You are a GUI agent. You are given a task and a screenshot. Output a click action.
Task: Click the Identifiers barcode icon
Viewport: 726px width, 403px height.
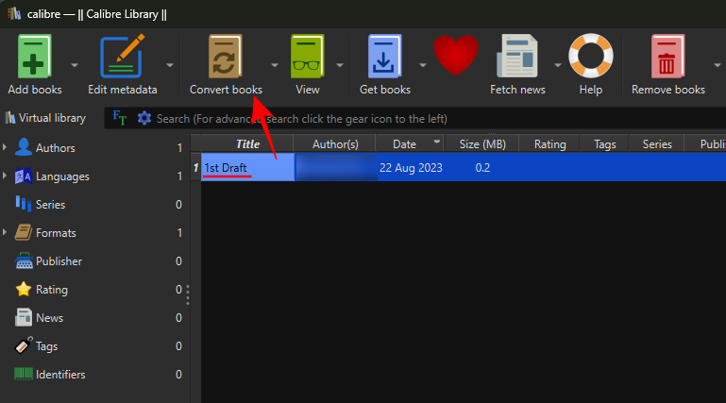24,374
